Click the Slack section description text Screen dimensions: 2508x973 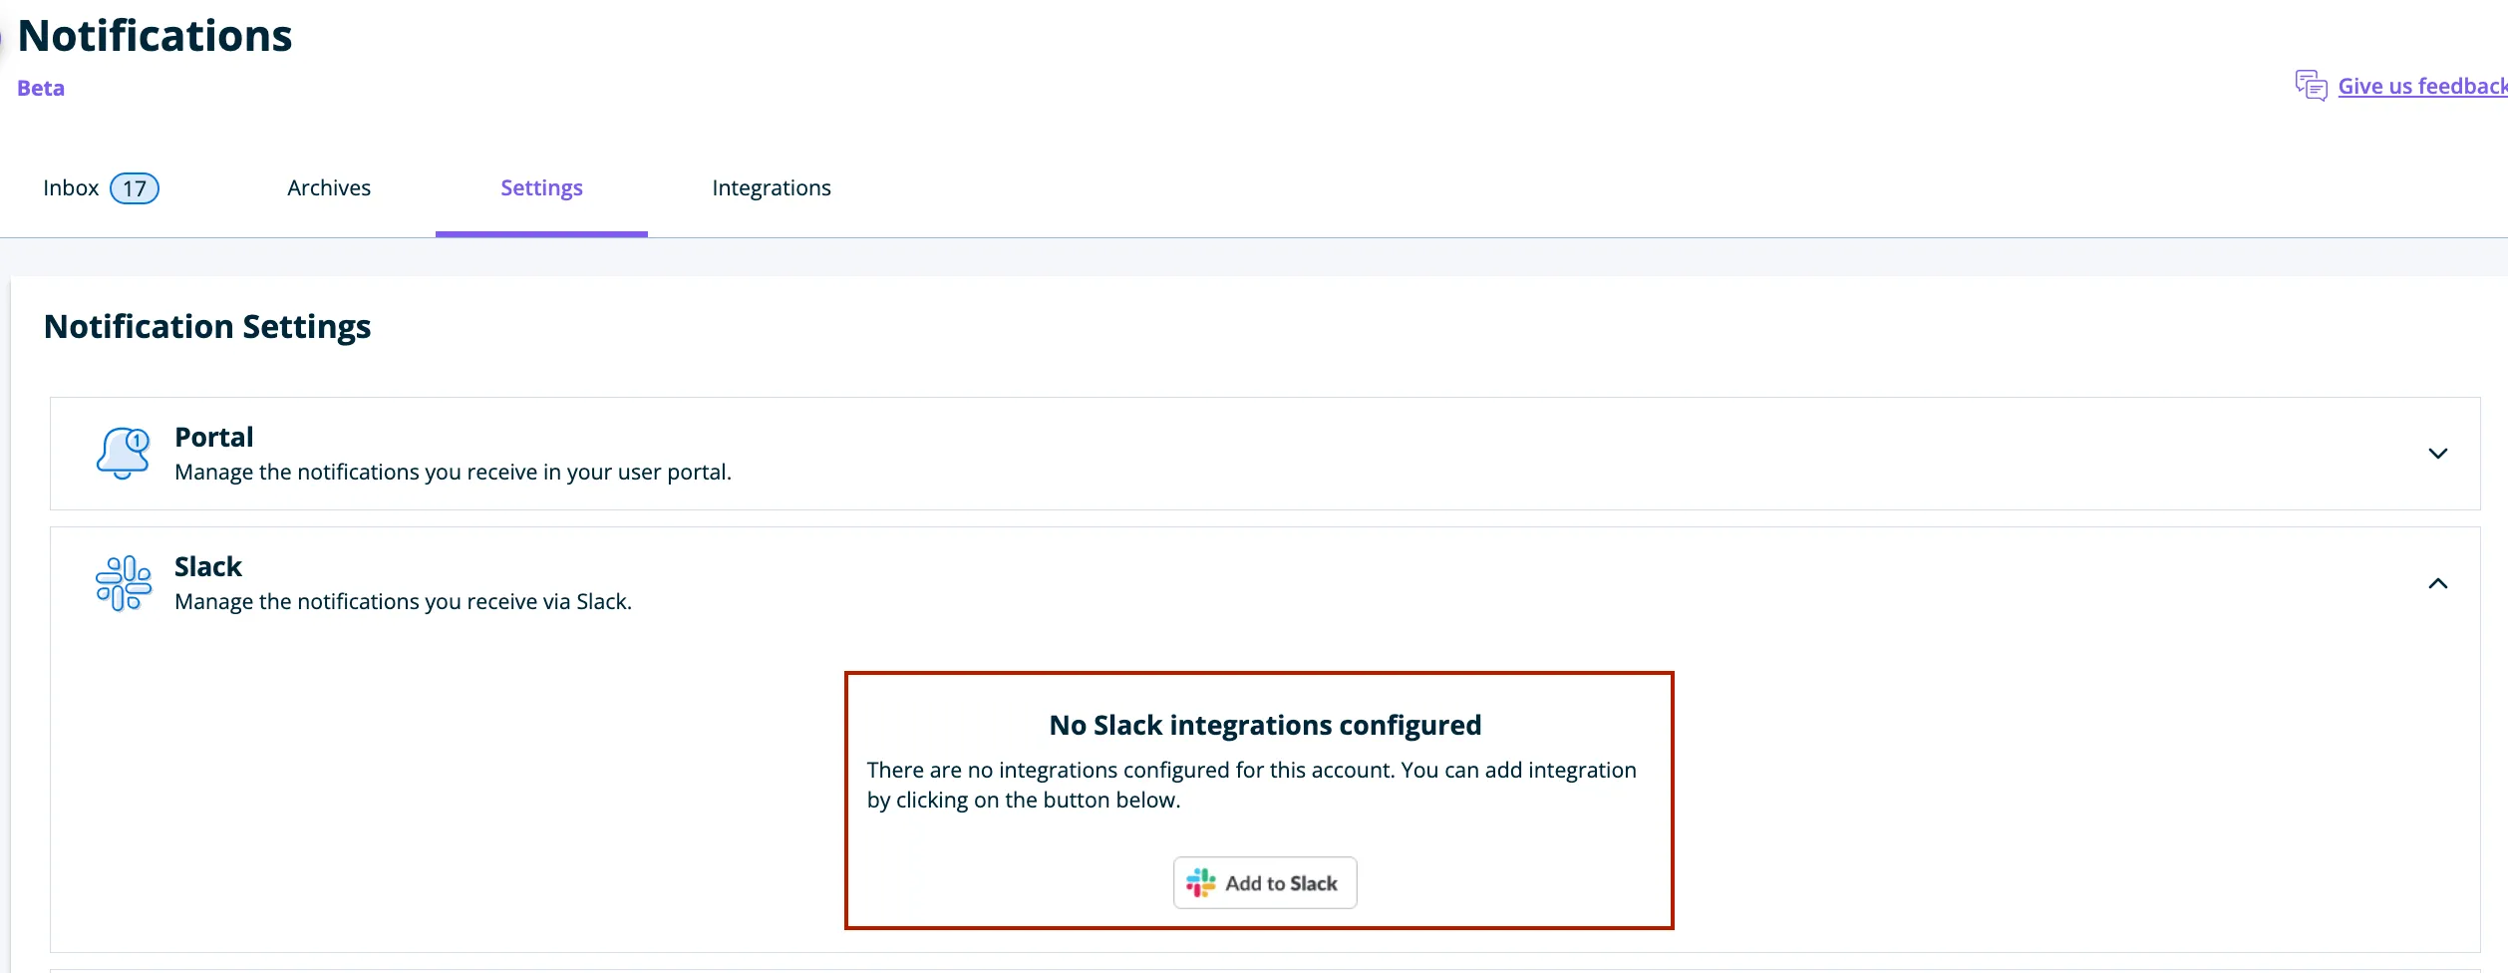pos(403,601)
